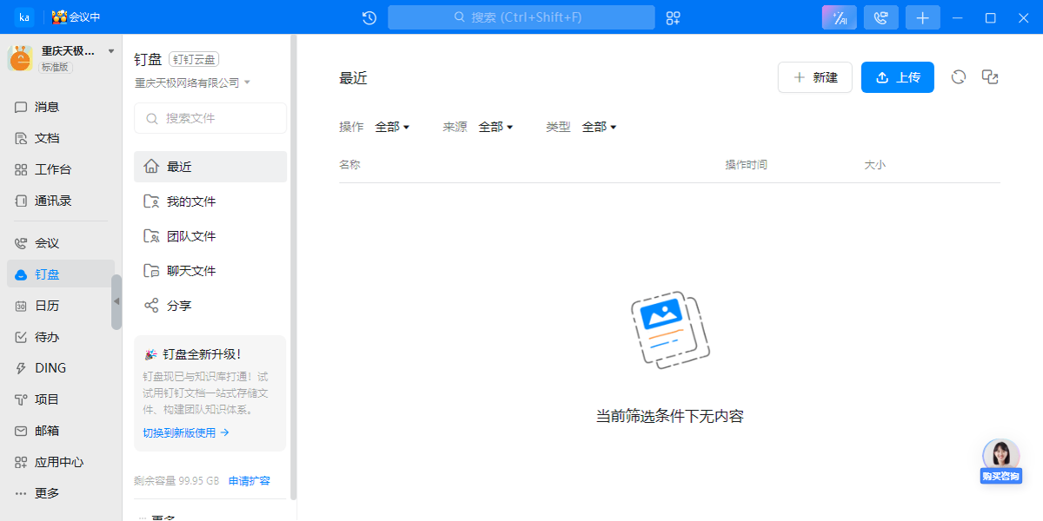Start a call via the phone icon
Viewport: 1043px width, 521px height.
(880, 17)
